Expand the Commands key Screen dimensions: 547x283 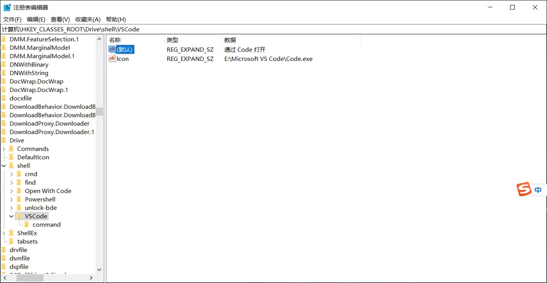4,149
